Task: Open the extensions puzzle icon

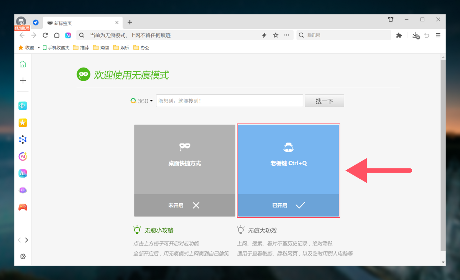Action: pos(399,35)
